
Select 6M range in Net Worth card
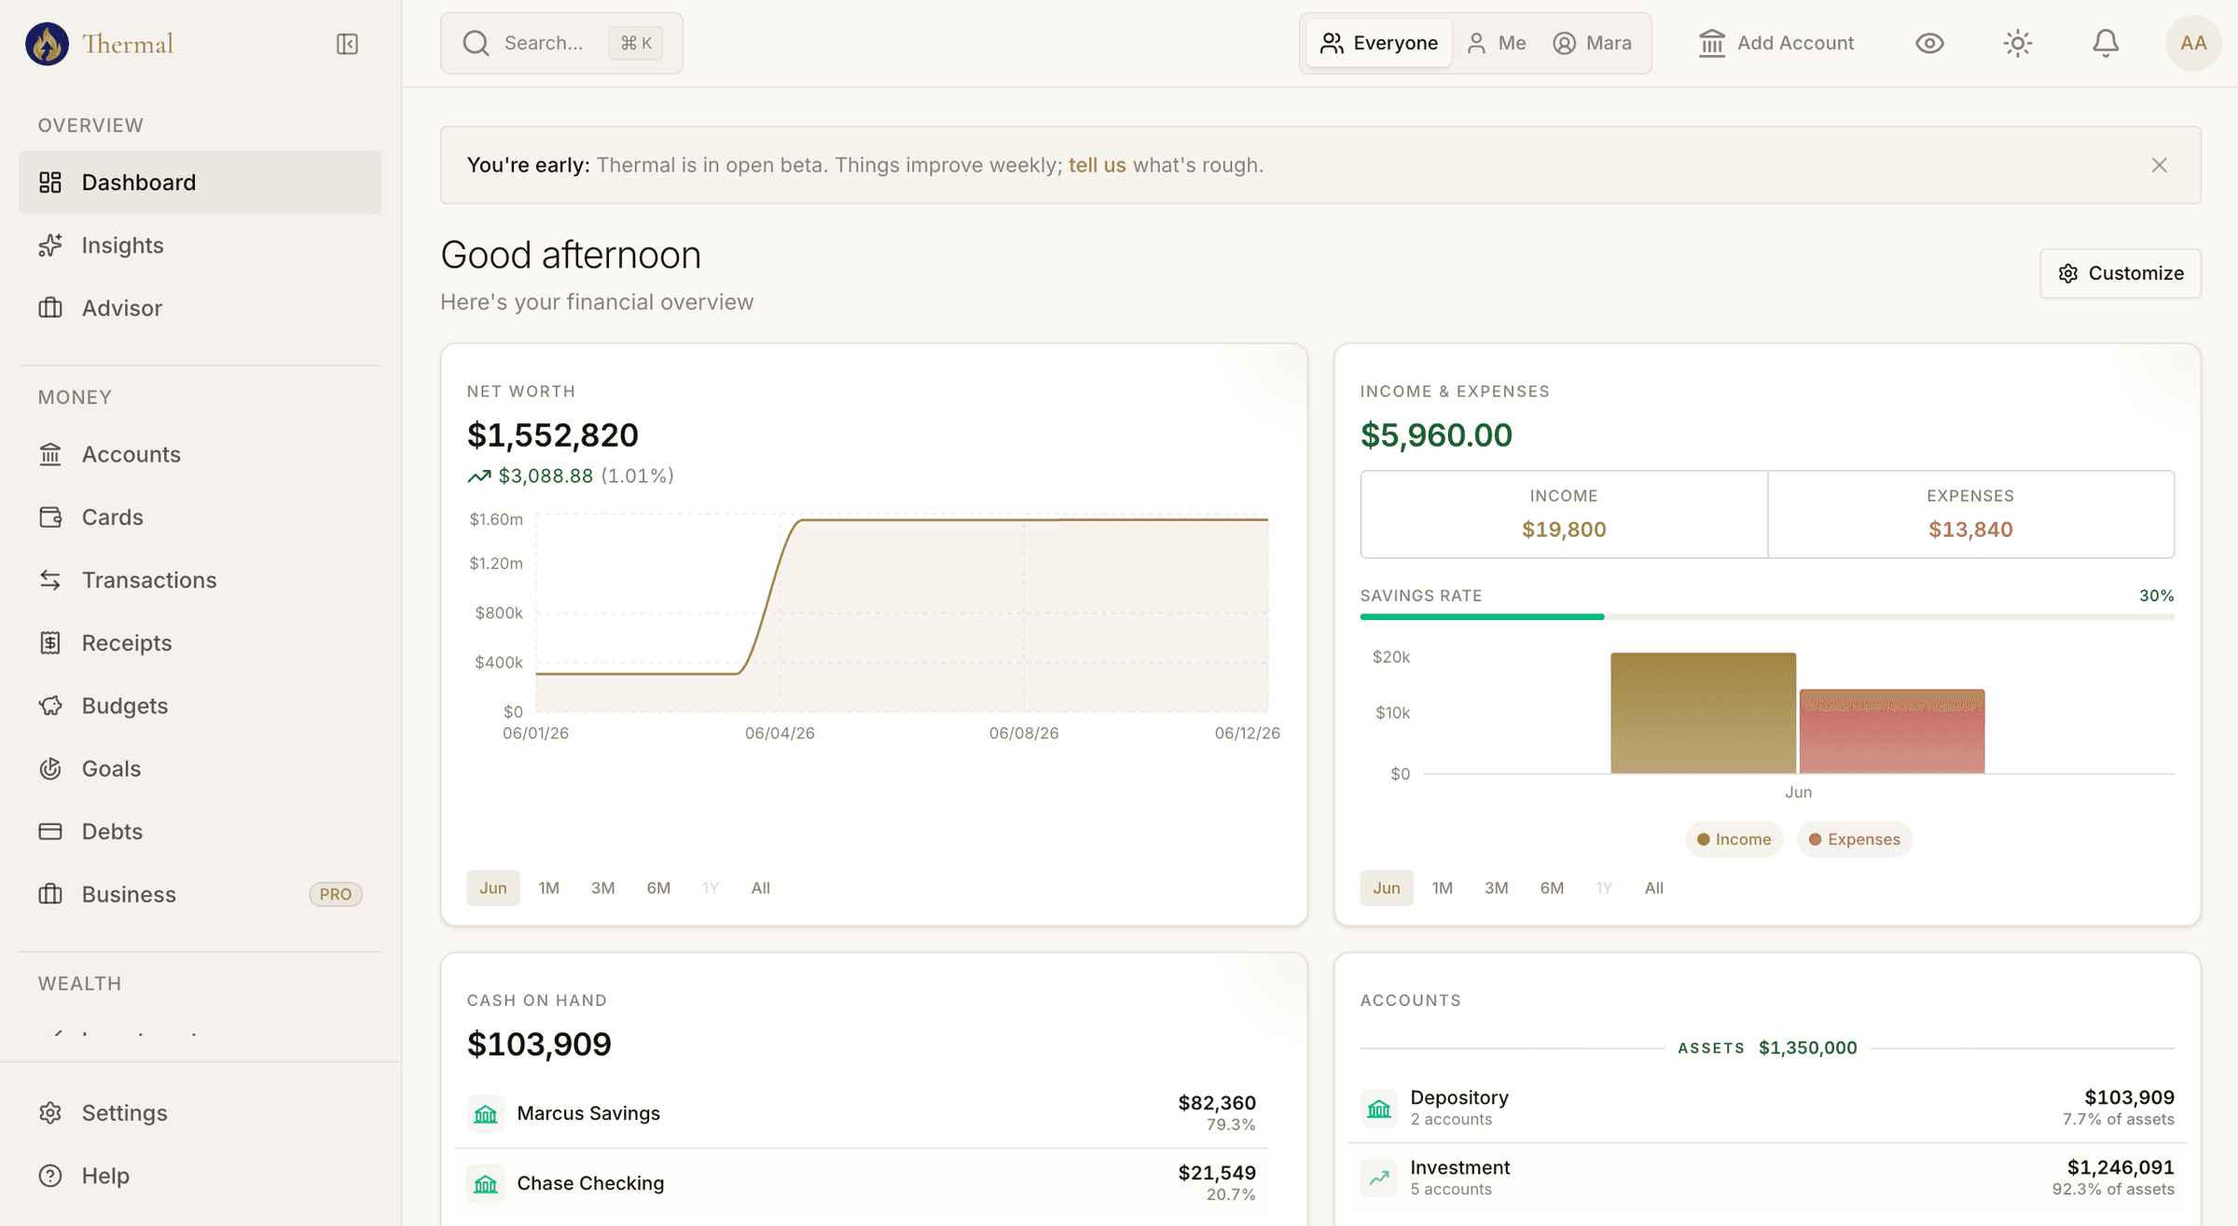pyautogui.click(x=658, y=888)
